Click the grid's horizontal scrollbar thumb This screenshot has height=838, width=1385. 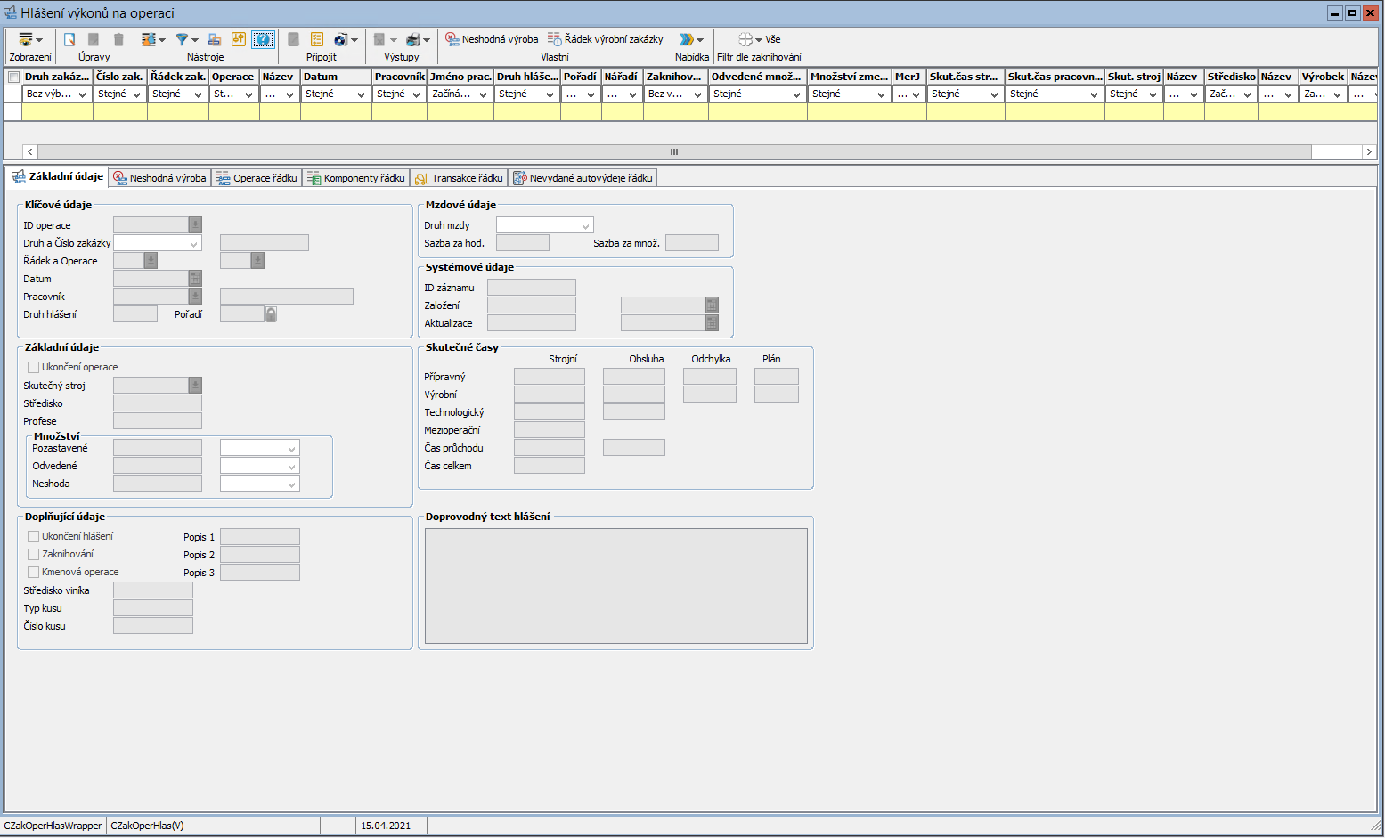pyautogui.click(x=674, y=152)
